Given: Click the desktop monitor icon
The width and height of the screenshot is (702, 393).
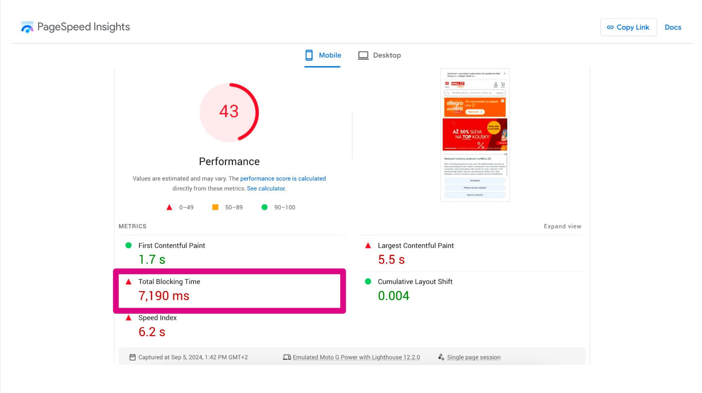Looking at the screenshot, I should 363,55.
